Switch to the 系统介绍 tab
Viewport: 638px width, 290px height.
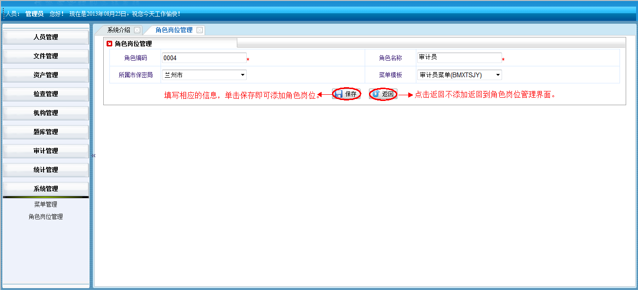118,30
